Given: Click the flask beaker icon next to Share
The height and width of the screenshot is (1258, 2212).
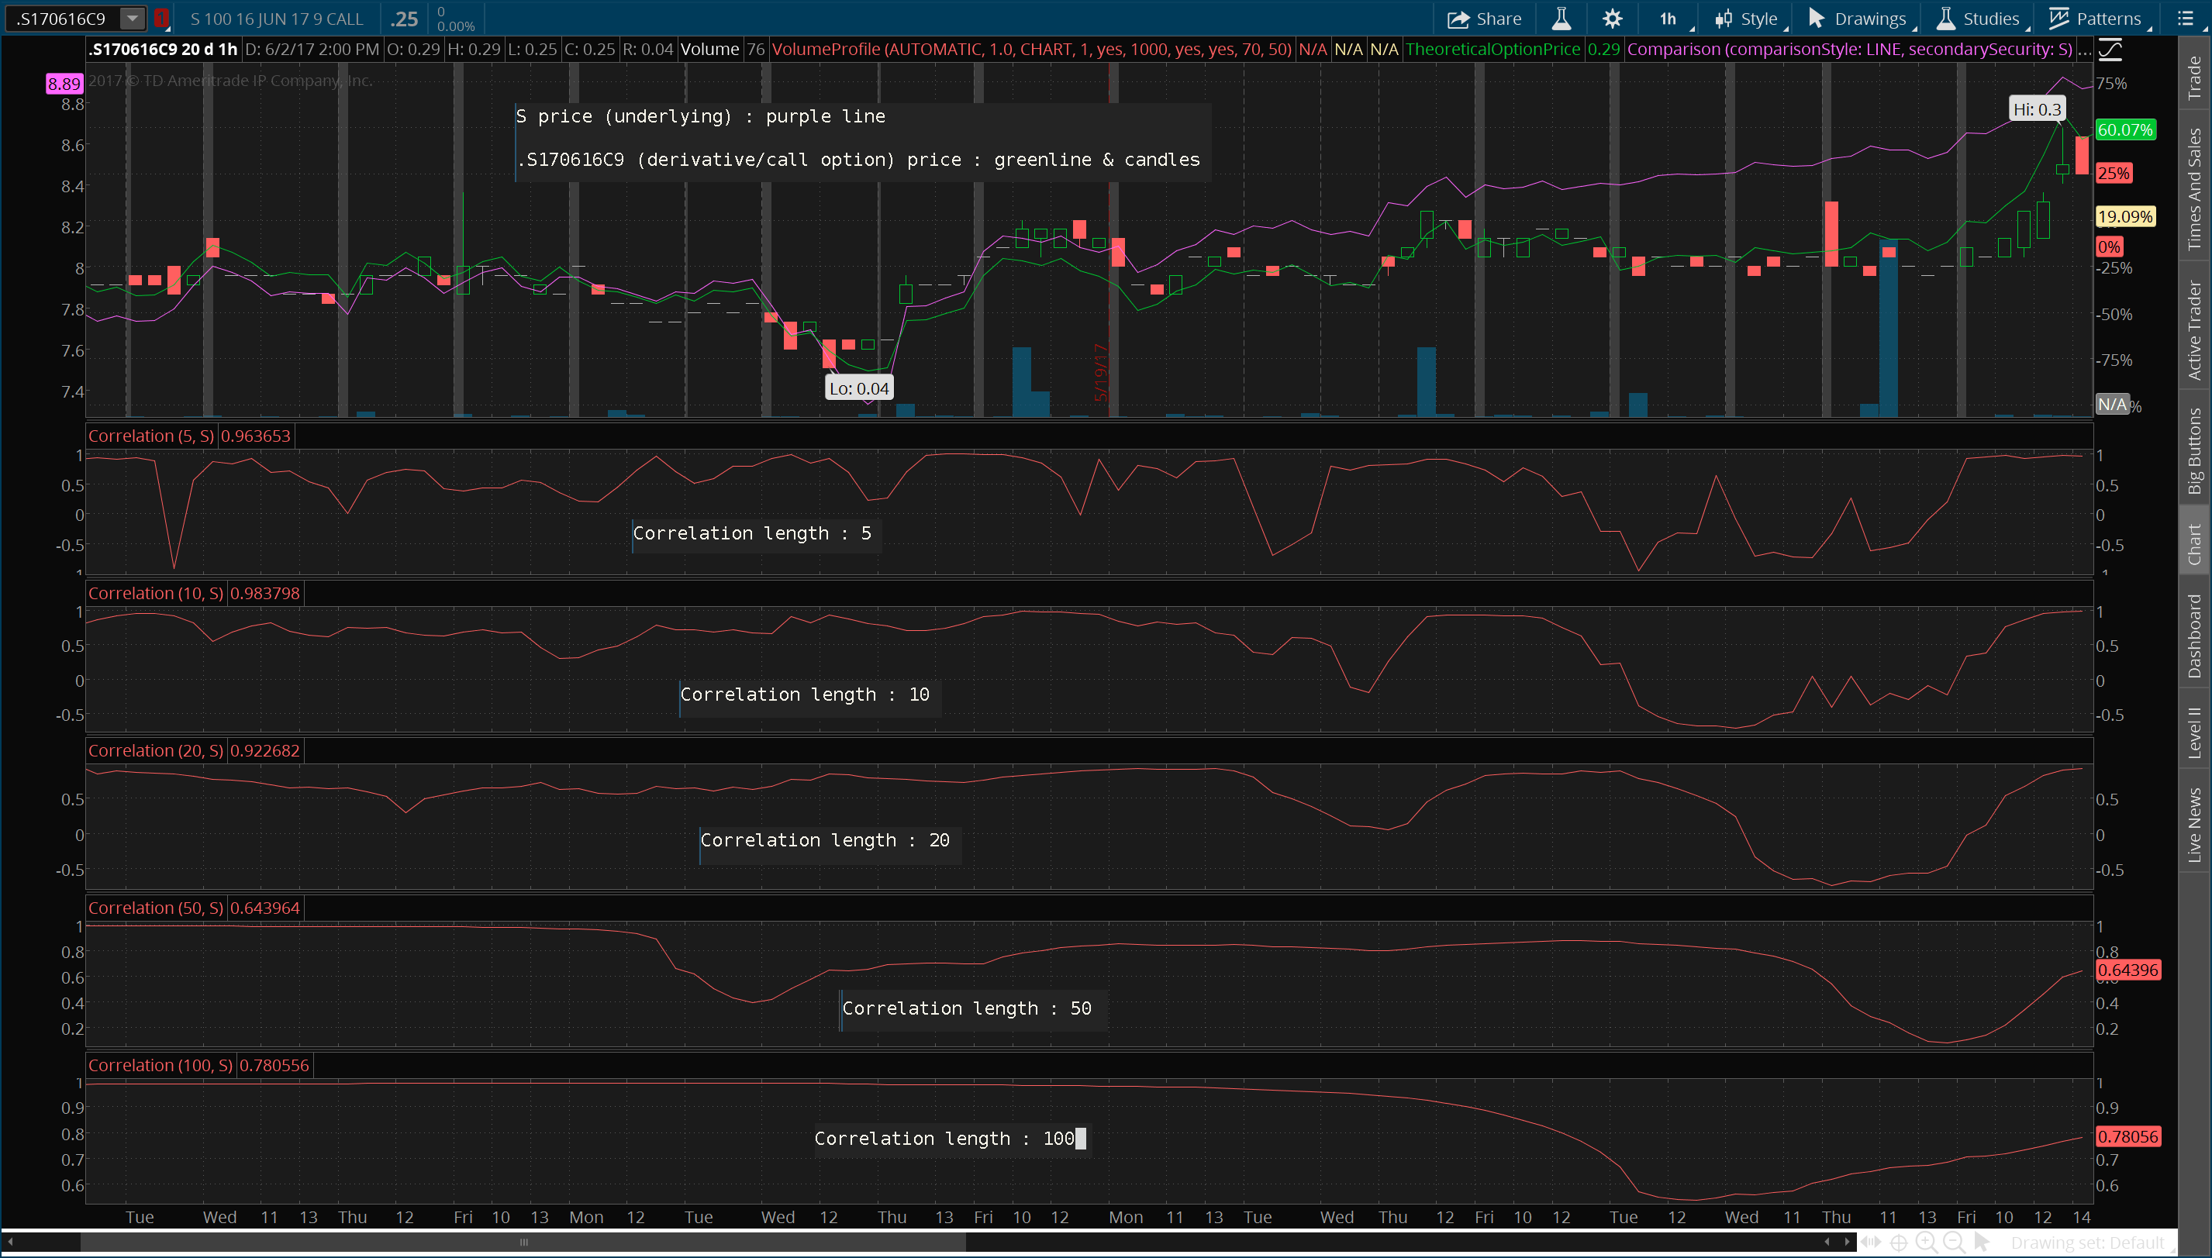Looking at the screenshot, I should [x=1562, y=18].
